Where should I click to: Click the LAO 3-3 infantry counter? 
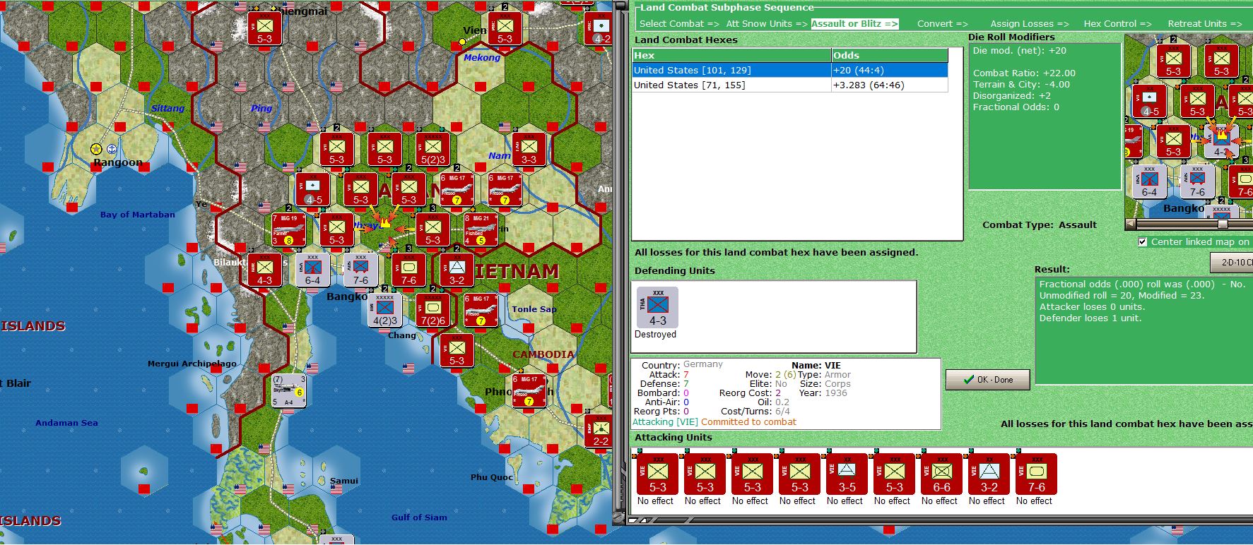click(529, 149)
